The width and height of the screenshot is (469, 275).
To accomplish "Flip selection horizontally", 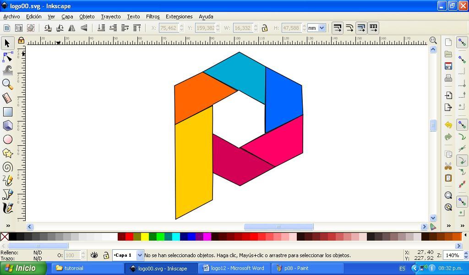I will coord(72,28).
